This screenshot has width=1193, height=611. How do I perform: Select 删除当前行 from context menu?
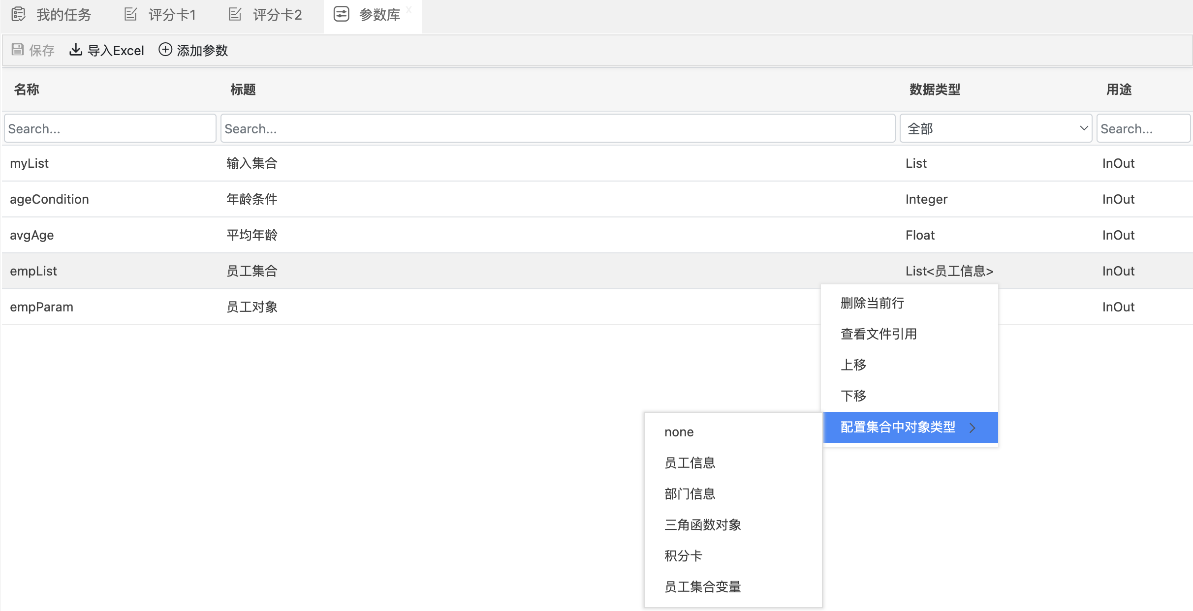(872, 303)
